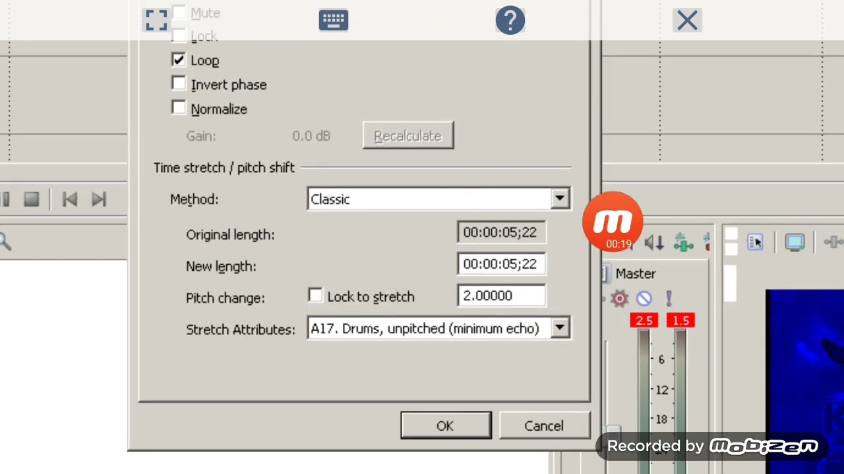This screenshot has width=844, height=474.
Task: Click the Downmix Output speaker icon in mixer
Action: click(x=654, y=243)
